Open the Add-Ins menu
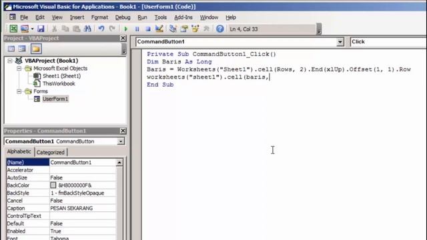 pos(183,17)
